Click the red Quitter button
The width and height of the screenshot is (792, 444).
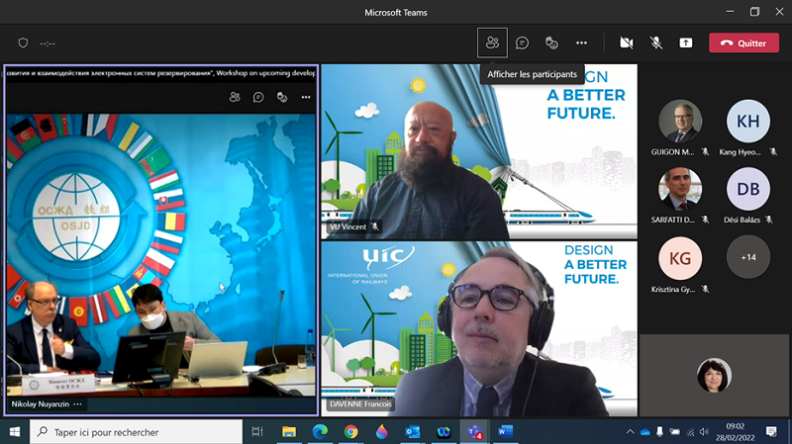[742, 43]
